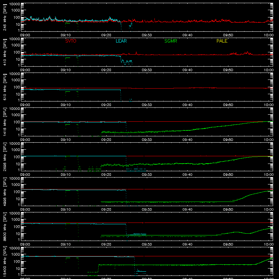
Task: Click 10000 tick value on 245 MHz axis
Action: point(15,4)
